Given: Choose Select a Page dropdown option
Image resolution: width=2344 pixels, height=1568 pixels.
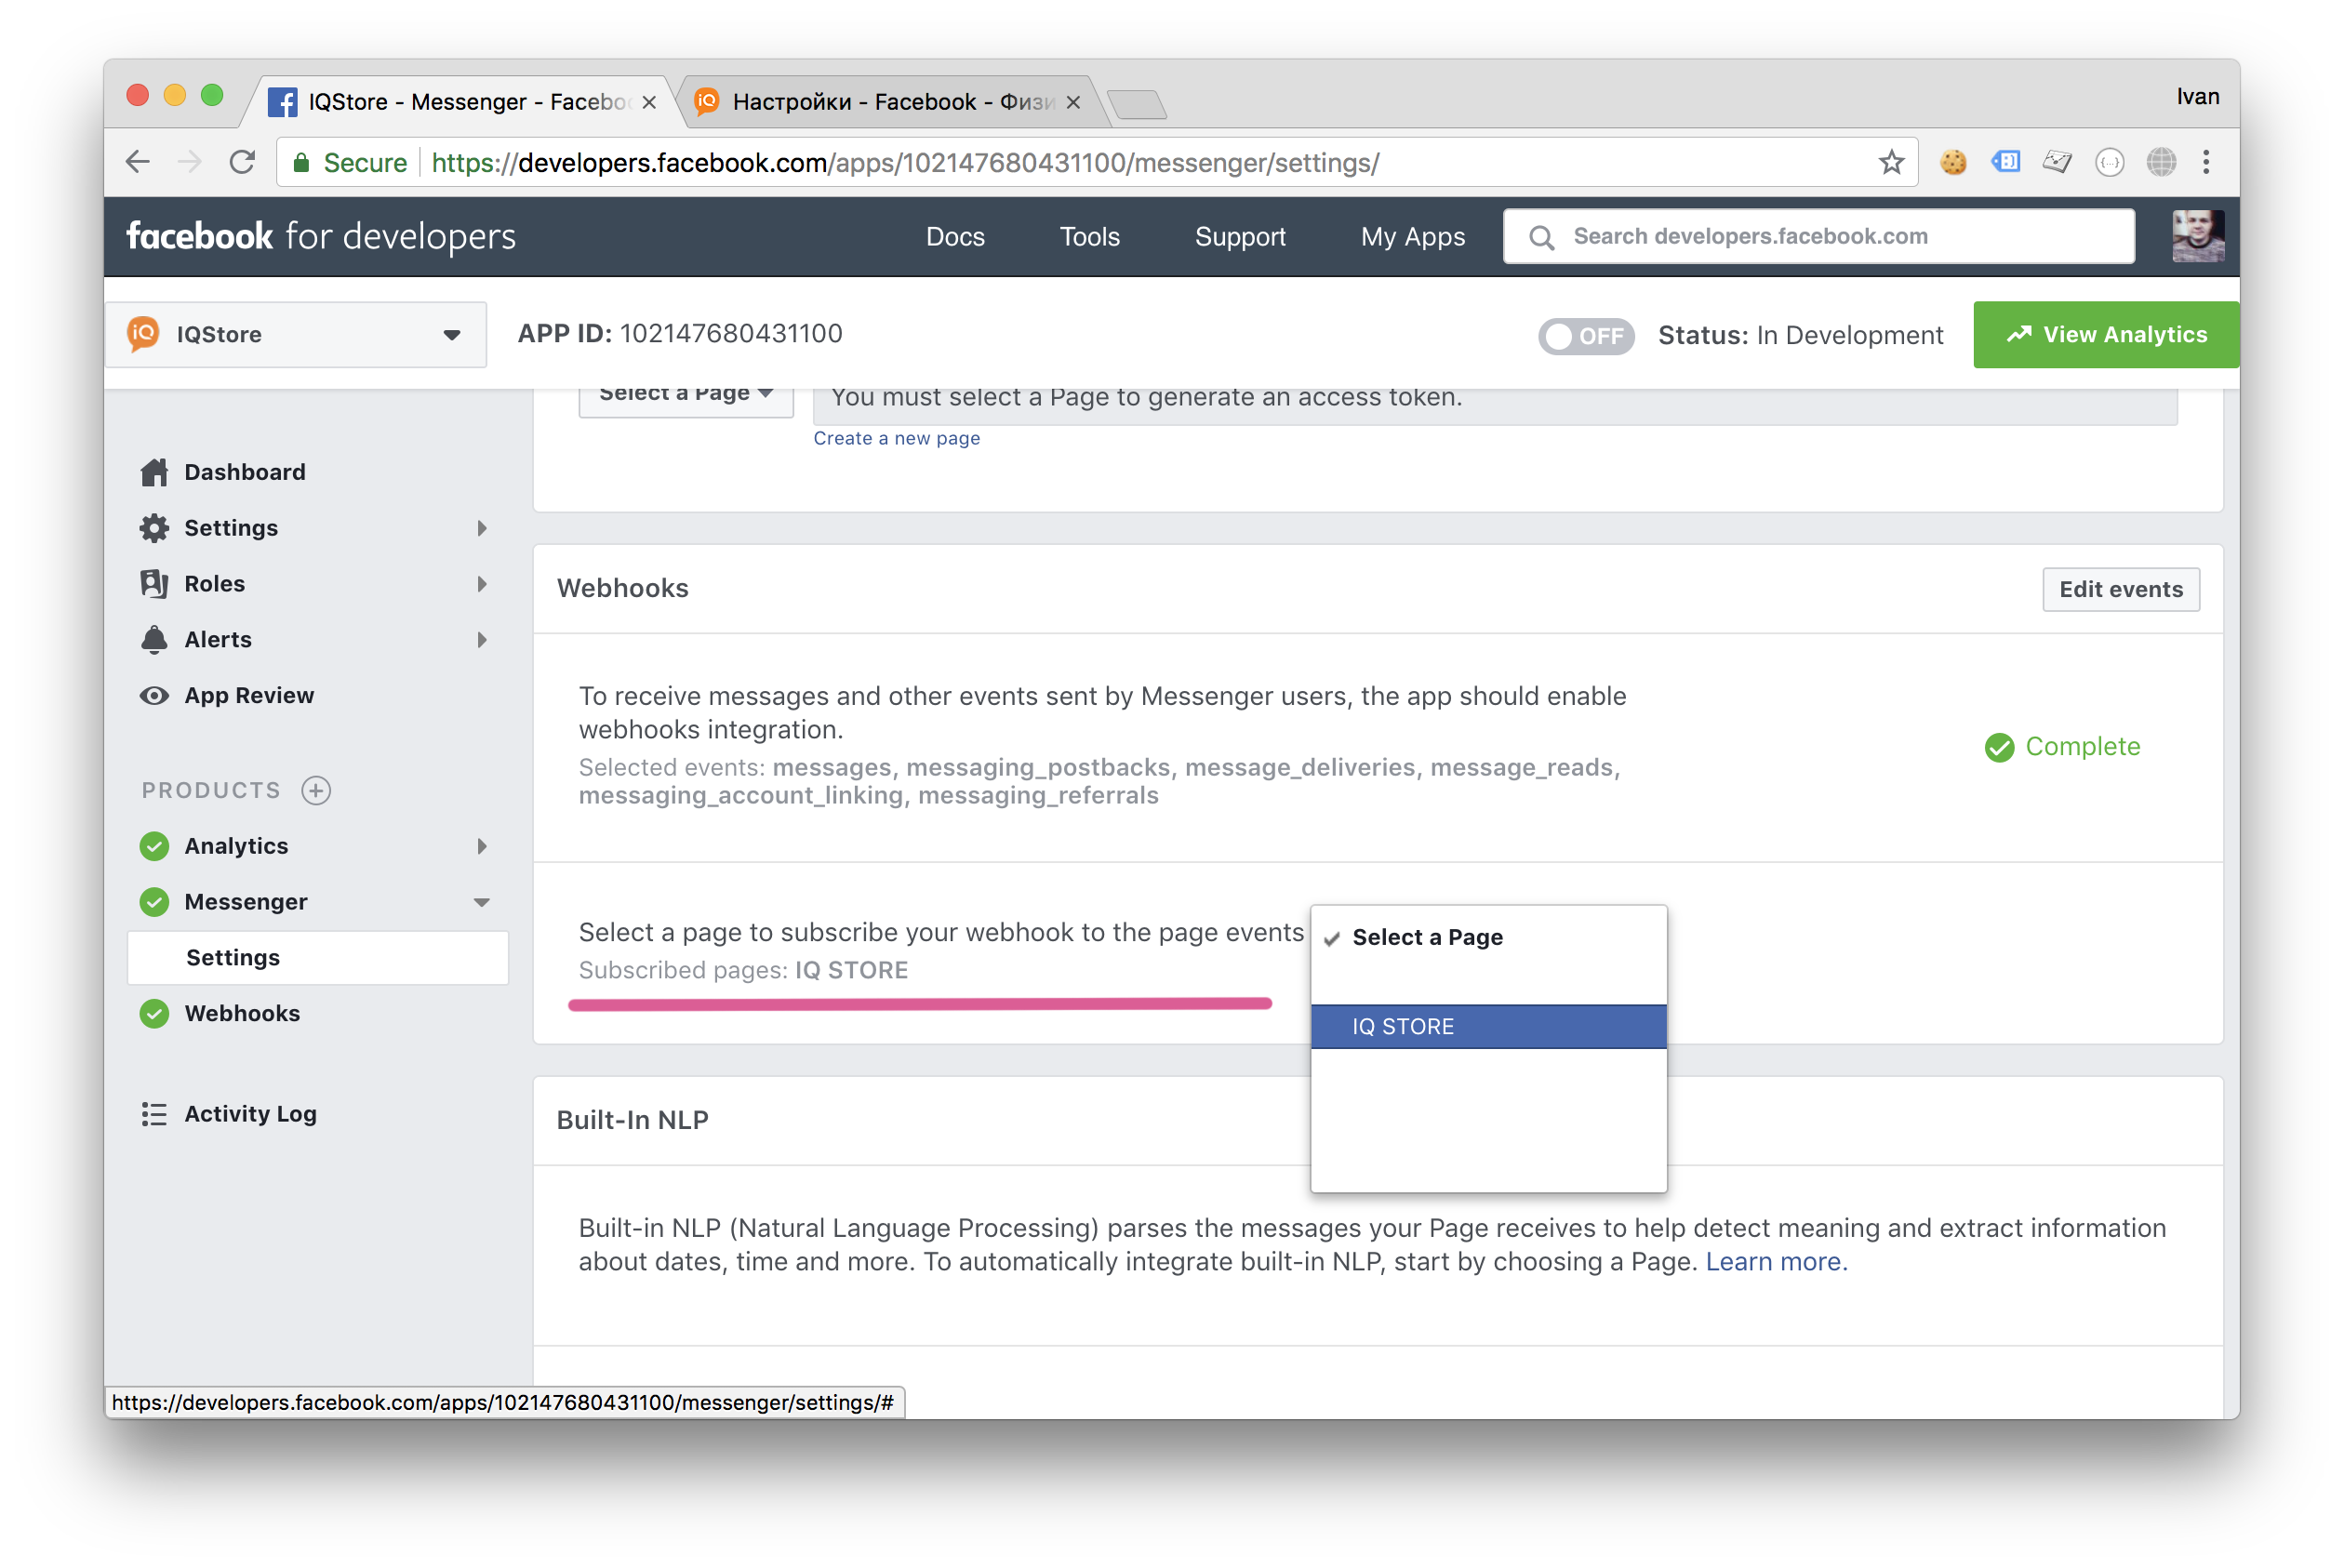Looking at the screenshot, I should point(1488,937).
